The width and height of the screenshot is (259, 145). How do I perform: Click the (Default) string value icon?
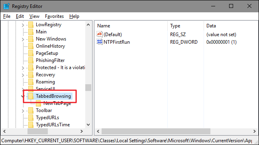click(100, 34)
